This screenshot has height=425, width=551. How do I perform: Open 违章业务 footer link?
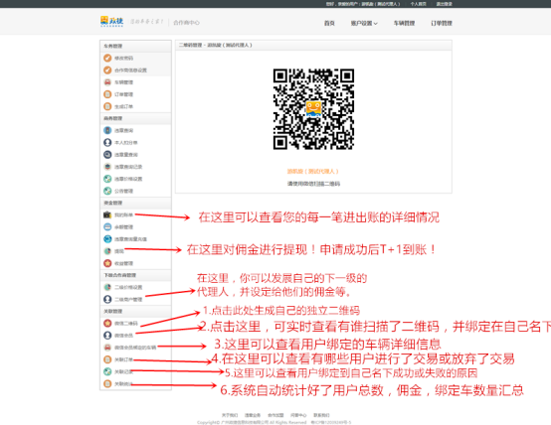pos(253,415)
